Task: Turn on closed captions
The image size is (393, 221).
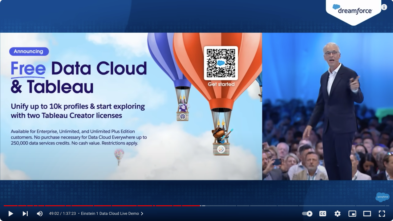Action: point(322,214)
